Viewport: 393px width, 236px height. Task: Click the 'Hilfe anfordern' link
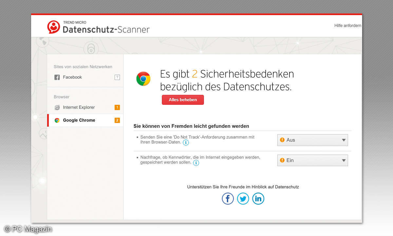pyautogui.click(x=348, y=26)
